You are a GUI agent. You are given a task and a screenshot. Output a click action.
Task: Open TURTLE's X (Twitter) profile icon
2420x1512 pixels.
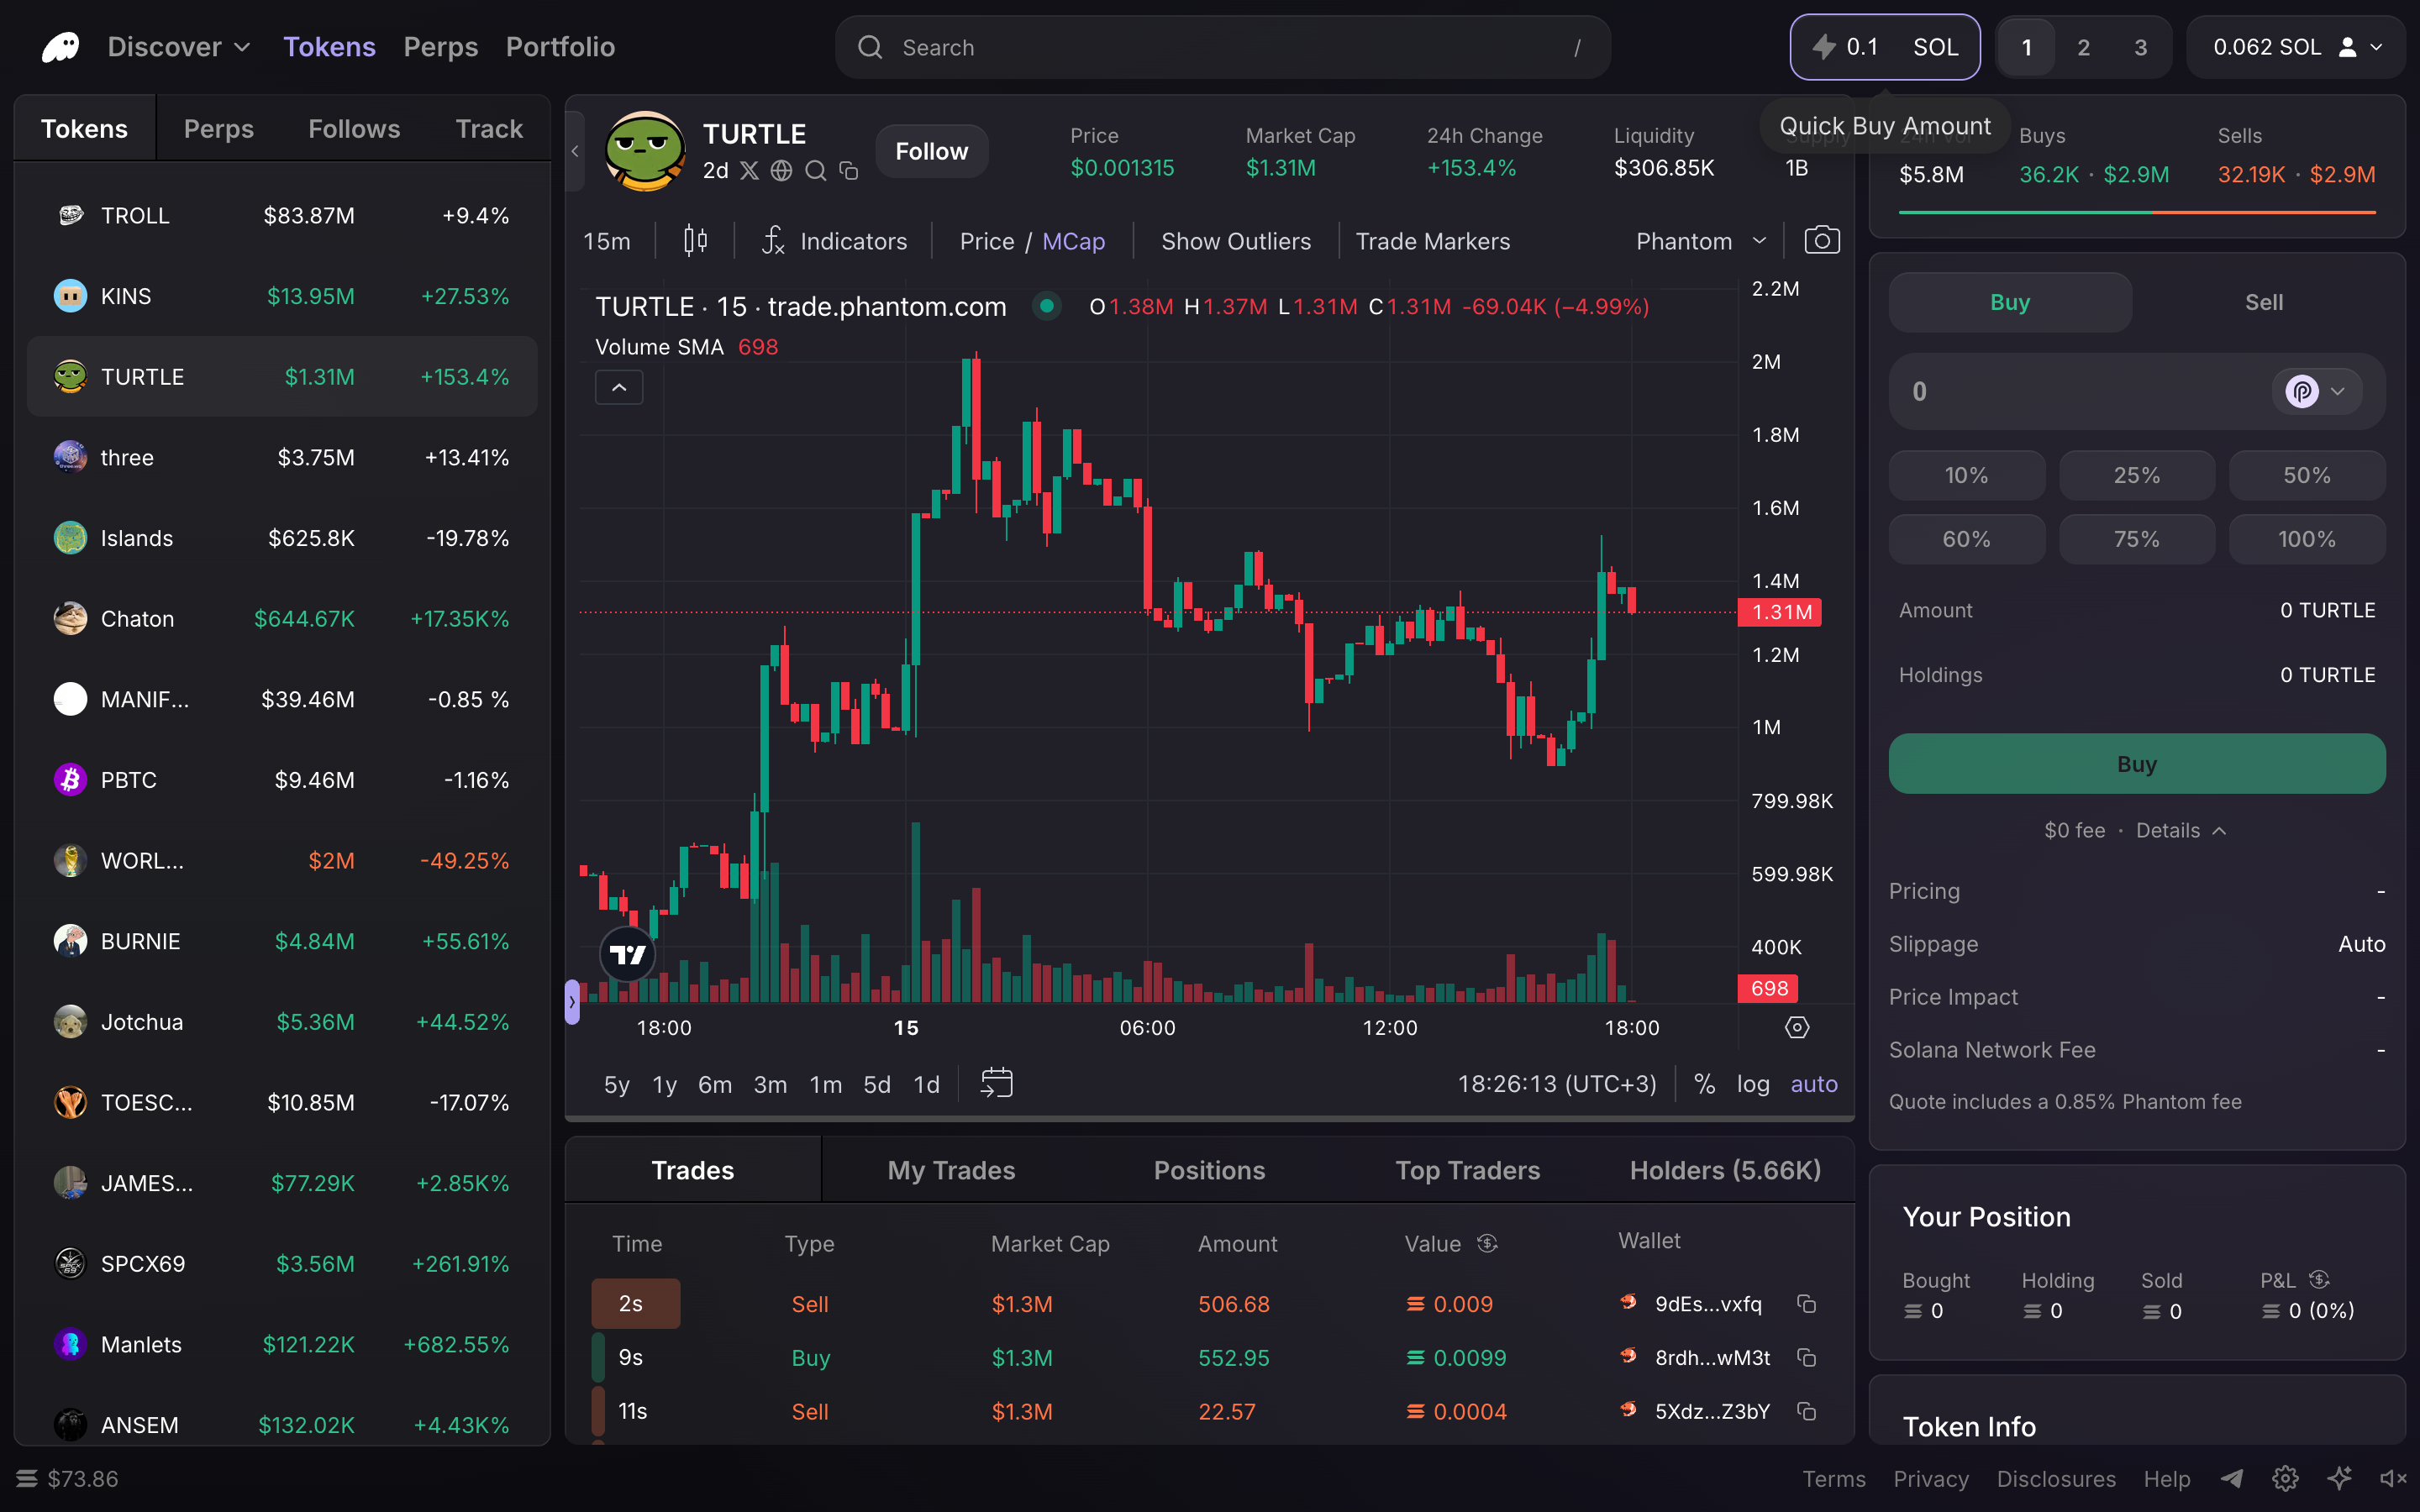click(x=749, y=171)
